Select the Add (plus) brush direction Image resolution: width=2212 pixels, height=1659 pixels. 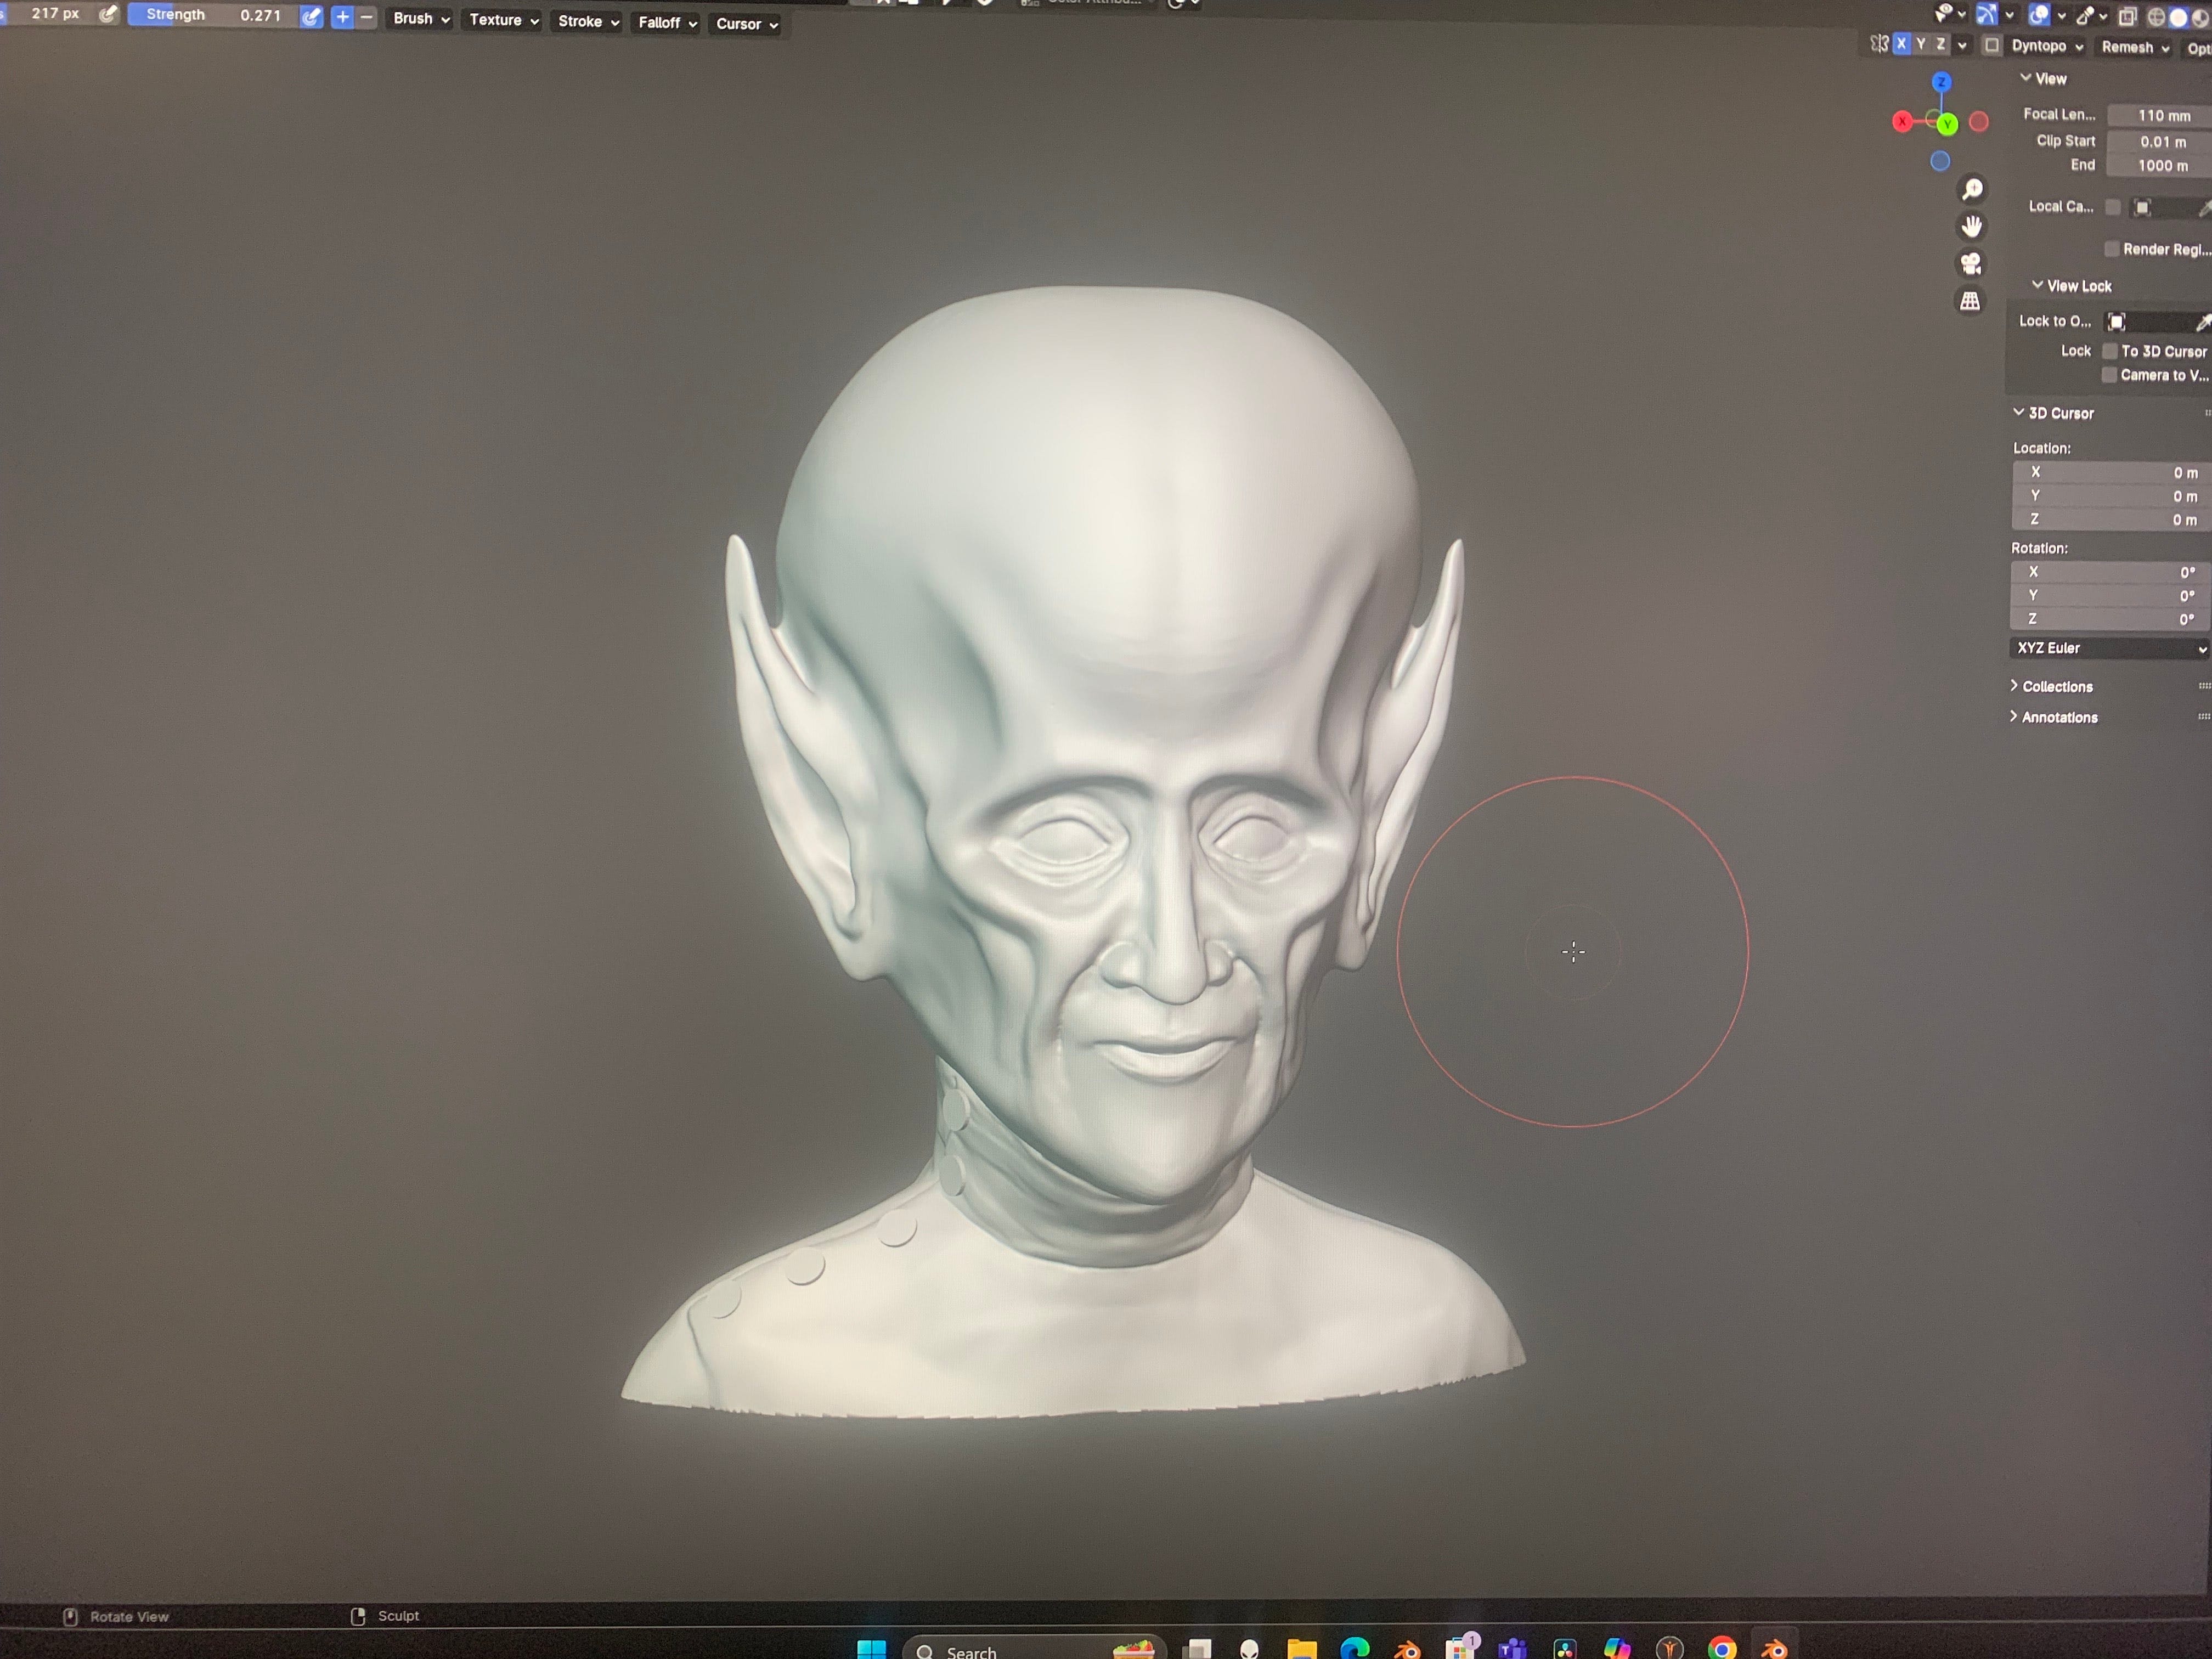pos(342,16)
